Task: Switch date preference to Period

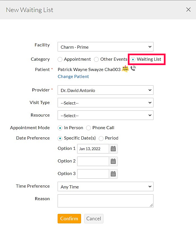Action: coord(101,138)
